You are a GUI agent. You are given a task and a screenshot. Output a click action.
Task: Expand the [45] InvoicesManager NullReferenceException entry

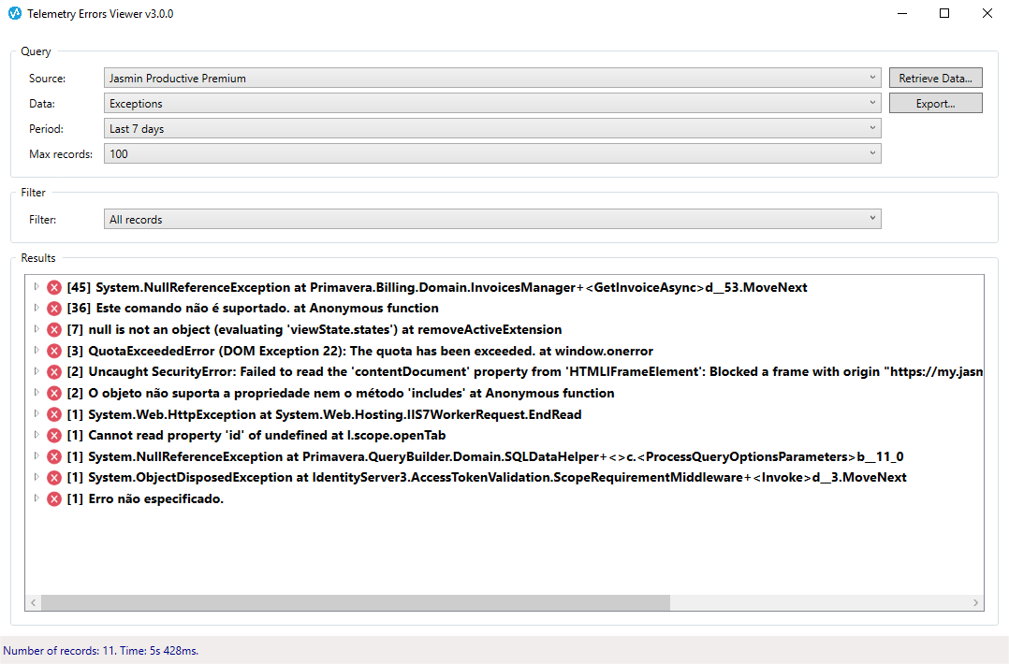[37, 287]
